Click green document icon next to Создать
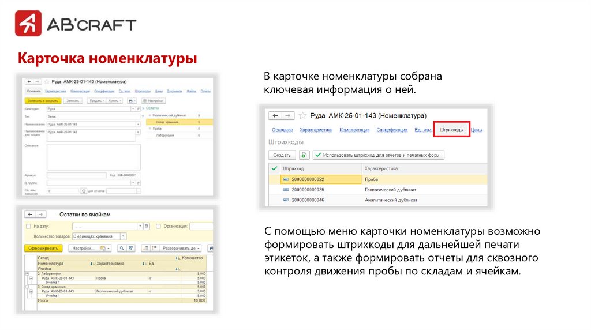 [x=304, y=155]
